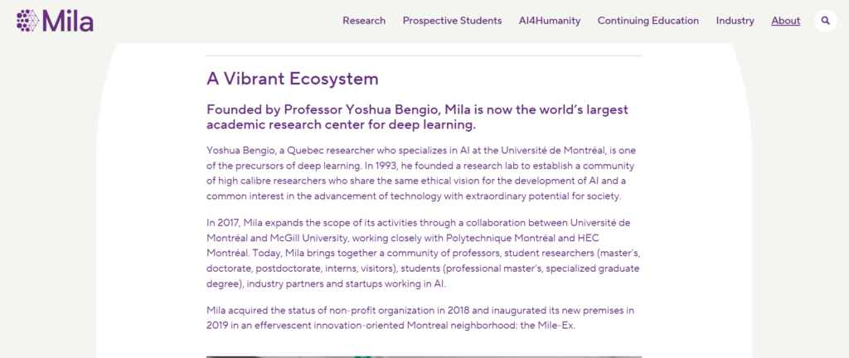Click the paragraph starting 'Mila acquired the status'
The image size is (849, 358).
420,318
